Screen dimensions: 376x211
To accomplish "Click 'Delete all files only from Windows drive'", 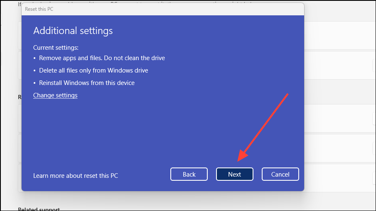I will pos(93,70).
